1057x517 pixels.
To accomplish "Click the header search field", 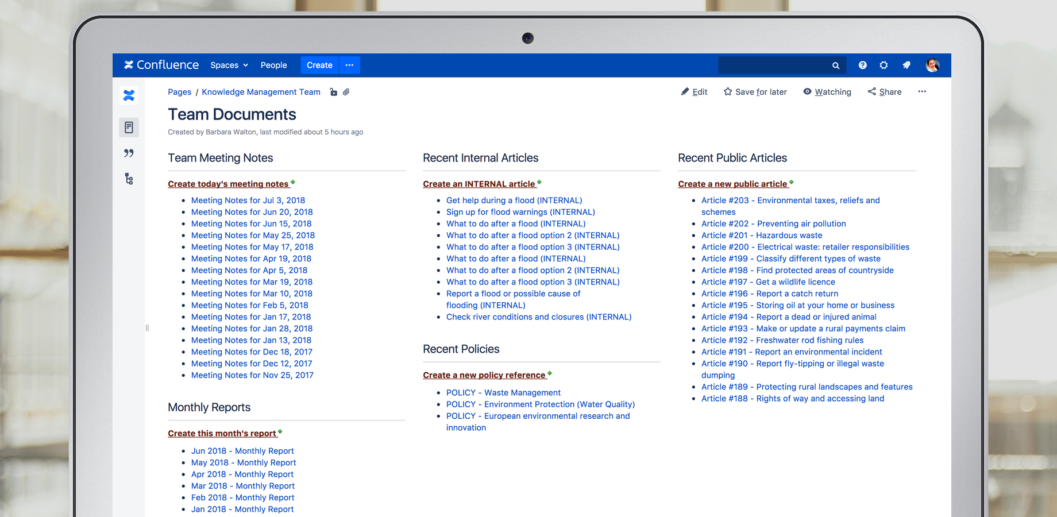I will click(773, 65).
